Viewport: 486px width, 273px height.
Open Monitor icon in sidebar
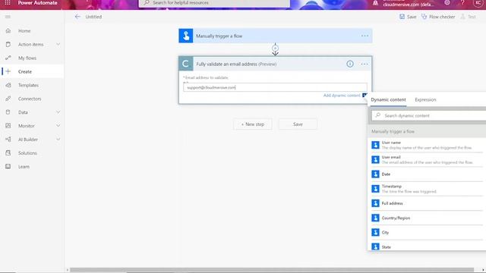pos(8,126)
